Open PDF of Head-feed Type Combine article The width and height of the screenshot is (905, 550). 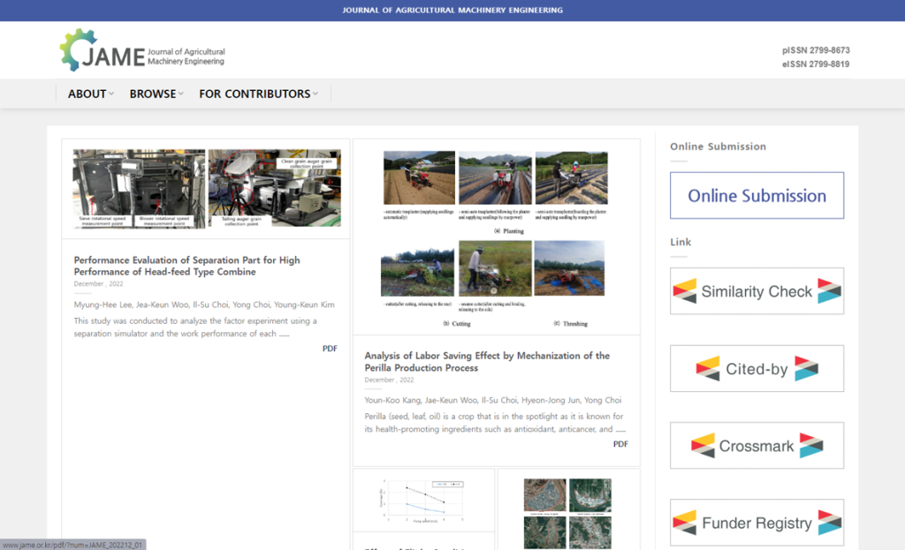click(x=330, y=348)
